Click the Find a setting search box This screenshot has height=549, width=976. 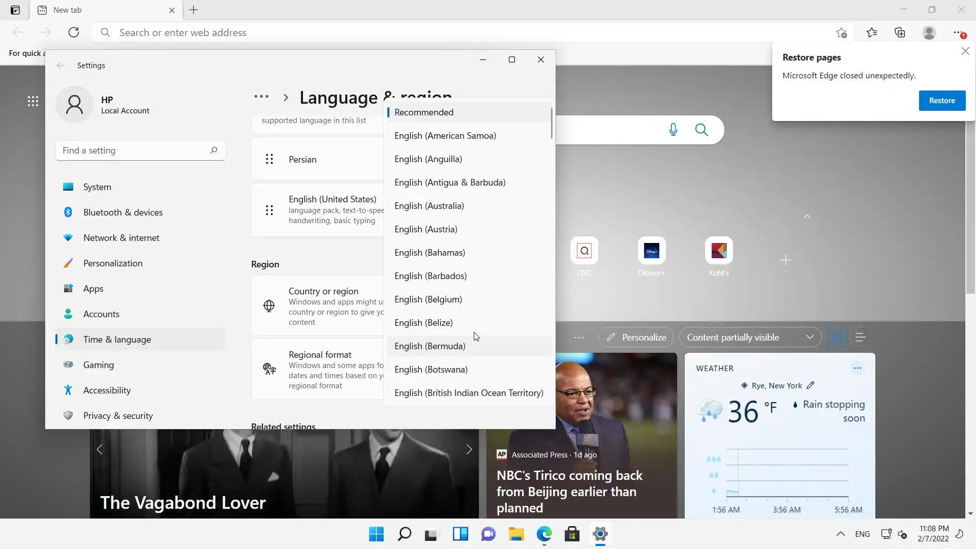click(135, 150)
